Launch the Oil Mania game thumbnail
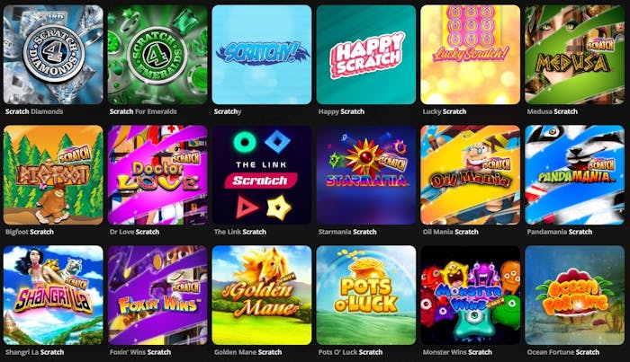Viewport: 630px width, 362px height. 471,175
